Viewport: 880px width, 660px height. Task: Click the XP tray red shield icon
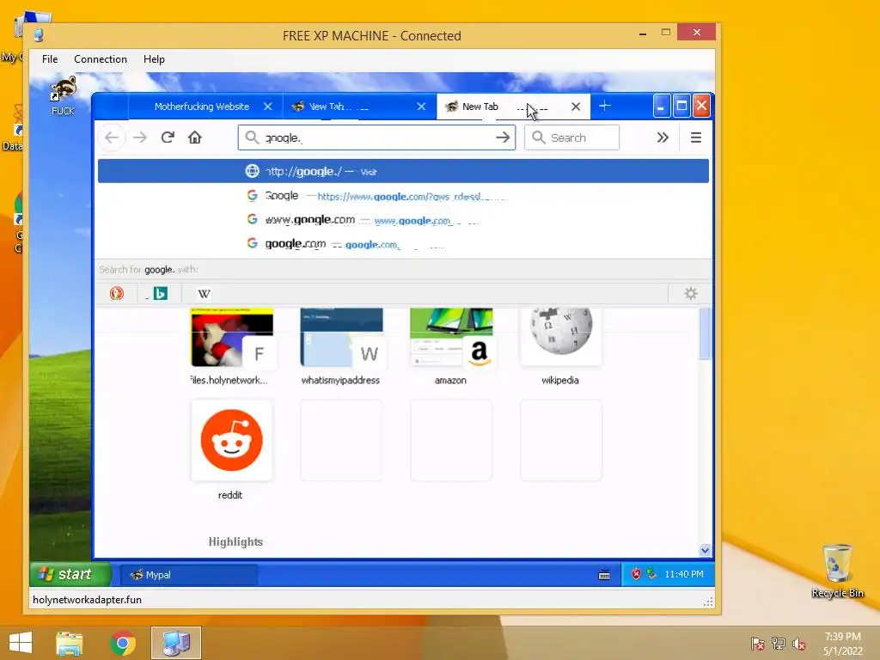[636, 574]
